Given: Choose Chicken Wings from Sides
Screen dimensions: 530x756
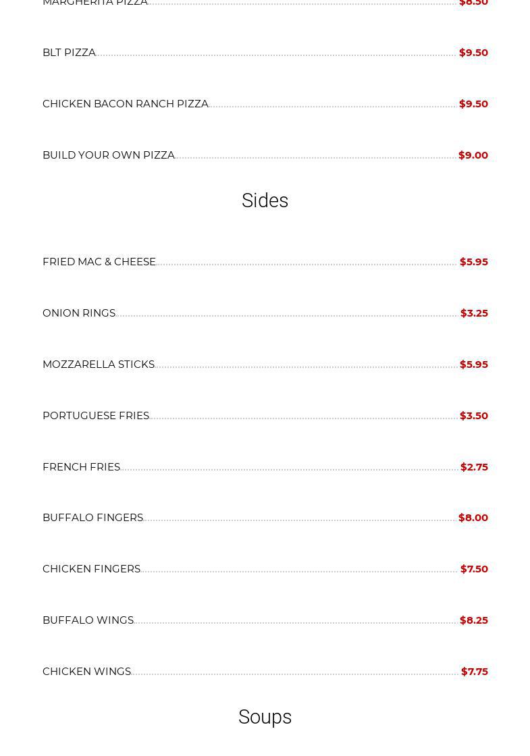Looking at the screenshot, I should pos(86,672).
